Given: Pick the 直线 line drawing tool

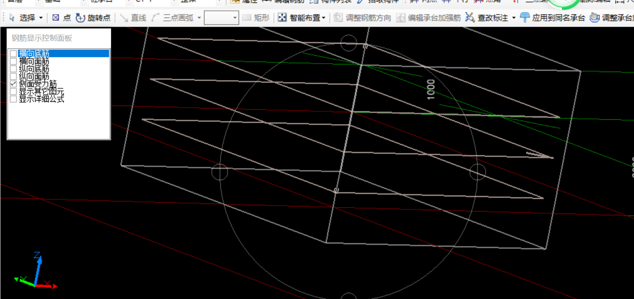Looking at the screenshot, I should (133, 18).
